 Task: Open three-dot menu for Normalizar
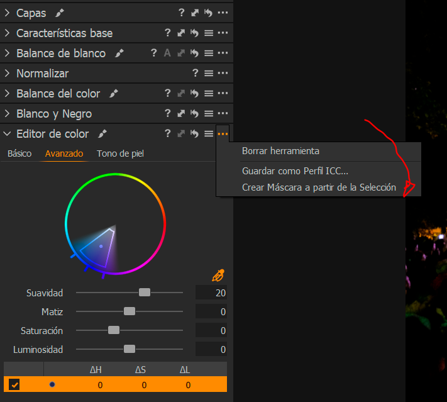pos(223,73)
